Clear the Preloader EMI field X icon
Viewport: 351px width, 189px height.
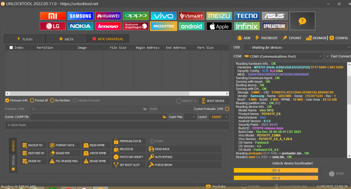[x=34, y=109]
